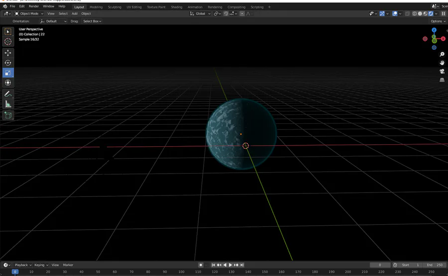Click the negative X red gizmo dot
This screenshot has width=448, height=276.
pyautogui.click(x=425, y=39)
